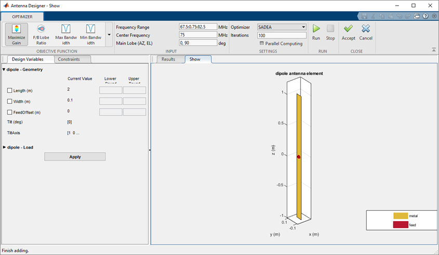Start the optimizer with the Run button
Image resolution: width=439 pixels, height=255 pixels.
pos(316,33)
